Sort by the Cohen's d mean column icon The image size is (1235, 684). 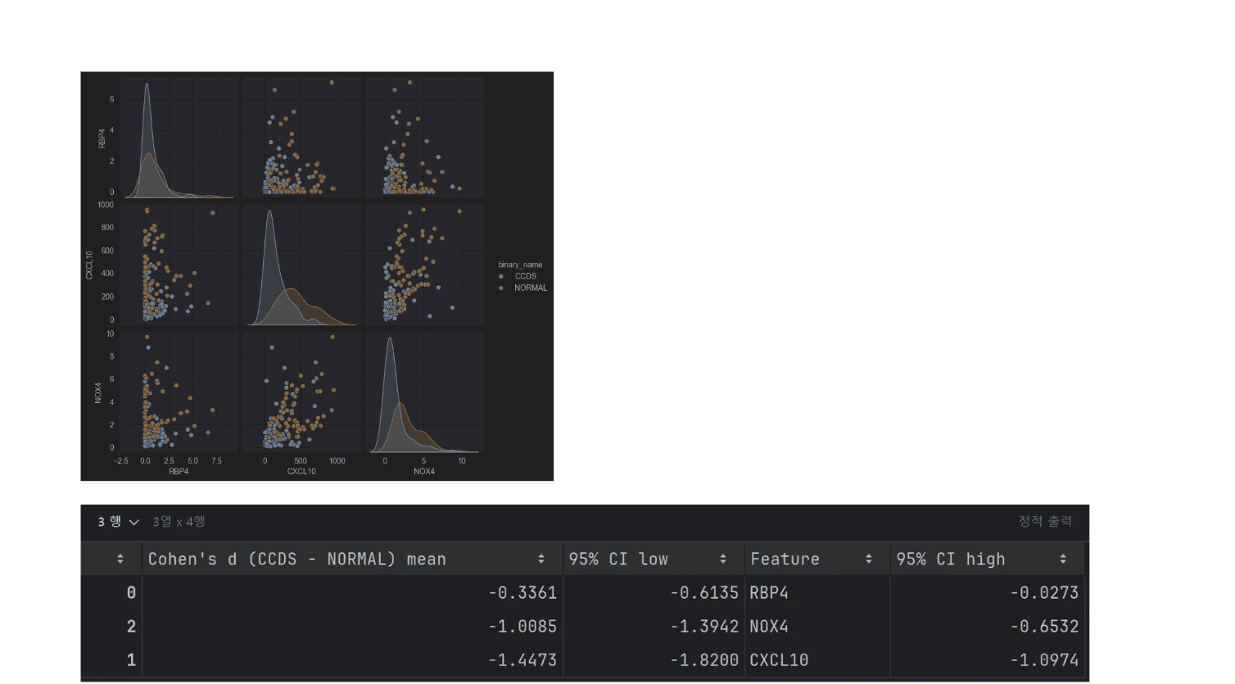click(541, 559)
